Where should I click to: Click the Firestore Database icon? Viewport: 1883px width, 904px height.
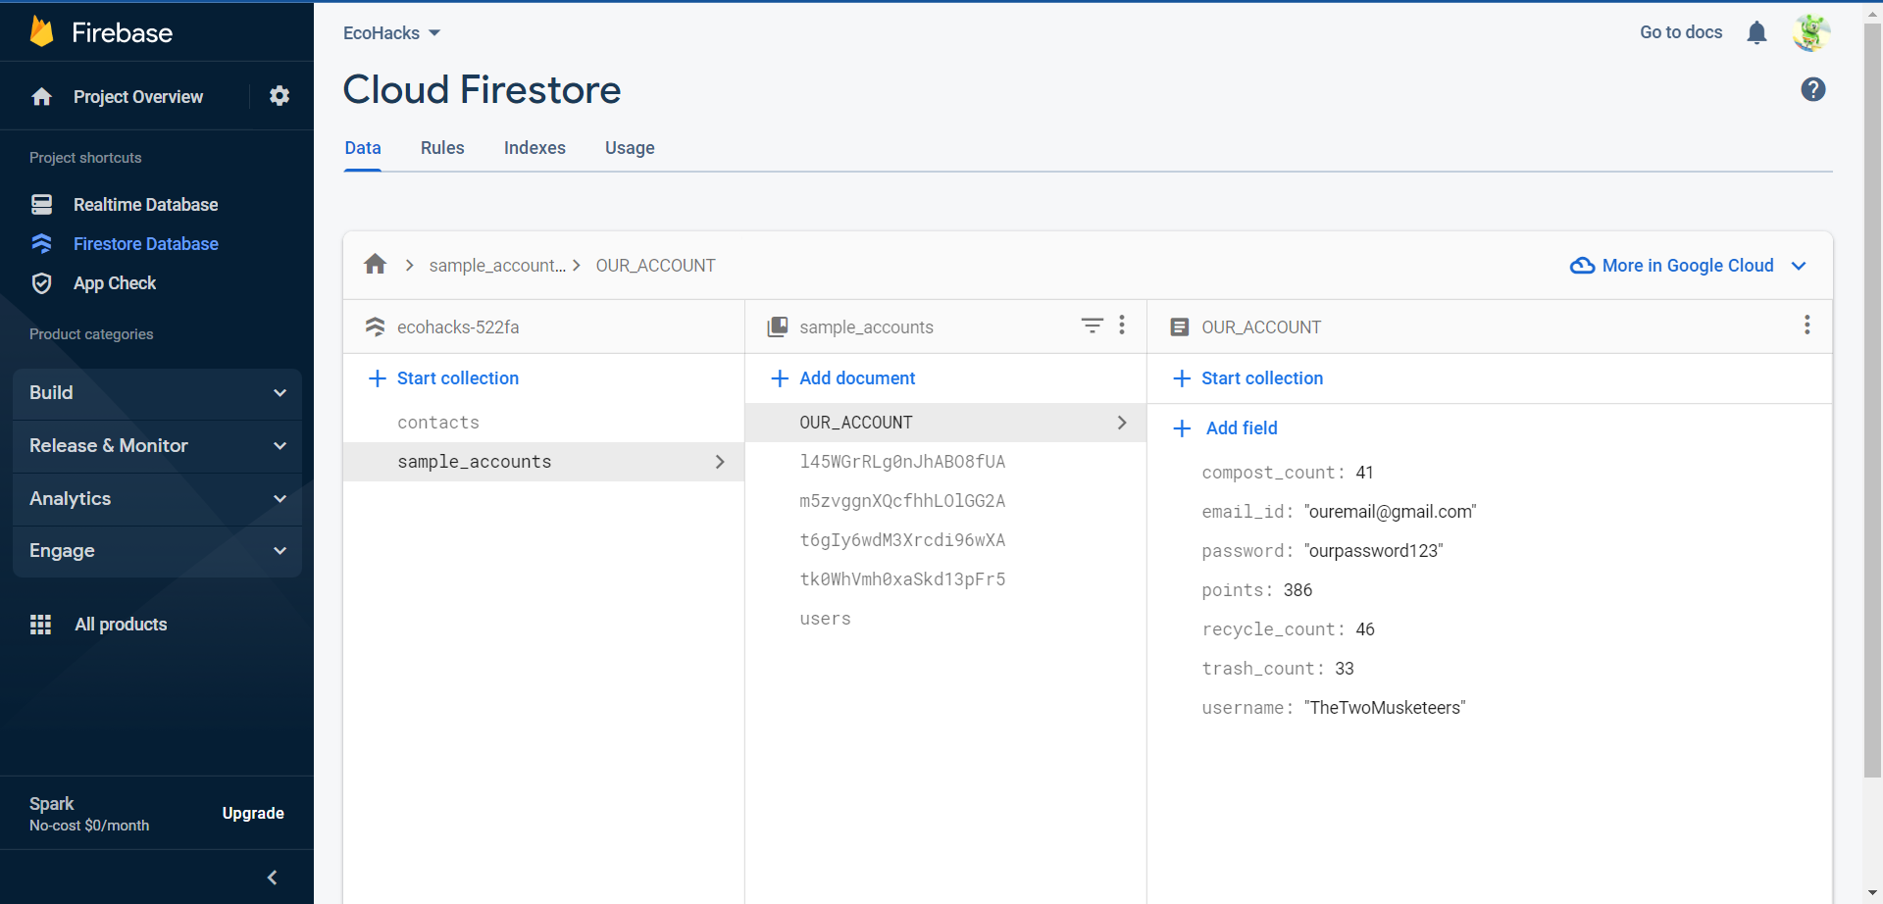[x=41, y=243]
